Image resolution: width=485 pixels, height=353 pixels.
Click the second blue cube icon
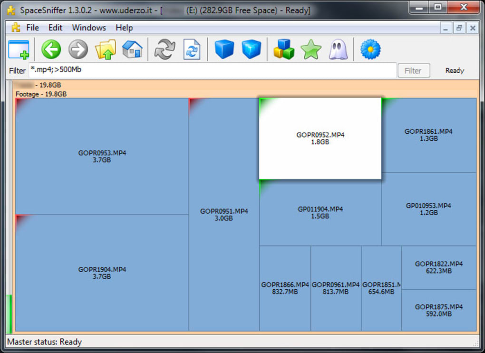tap(251, 49)
